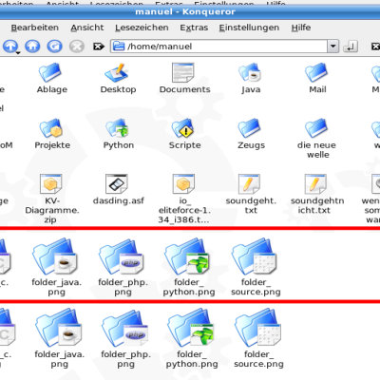The height and width of the screenshot is (380, 380).
Task: Open the Ansicht menu
Action: 87,28
